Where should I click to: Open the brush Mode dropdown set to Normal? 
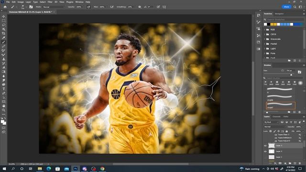54,7
